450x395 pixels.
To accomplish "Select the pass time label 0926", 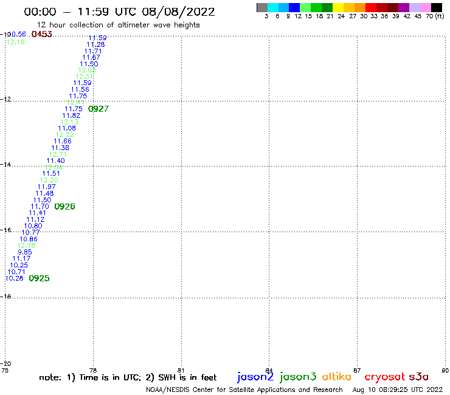I will (x=64, y=207).
